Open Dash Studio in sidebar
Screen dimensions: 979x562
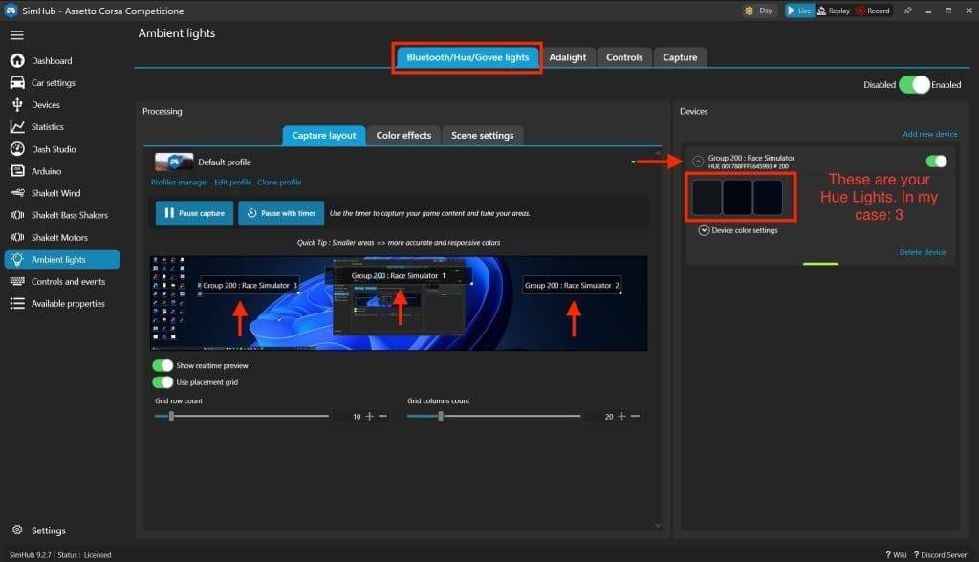tap(53, 149)
